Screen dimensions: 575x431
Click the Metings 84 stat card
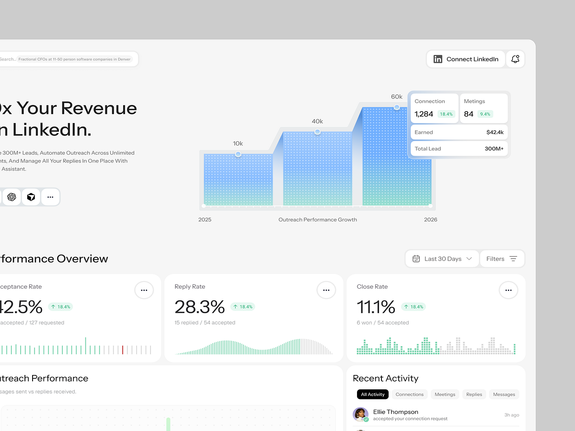click(483, 108)
